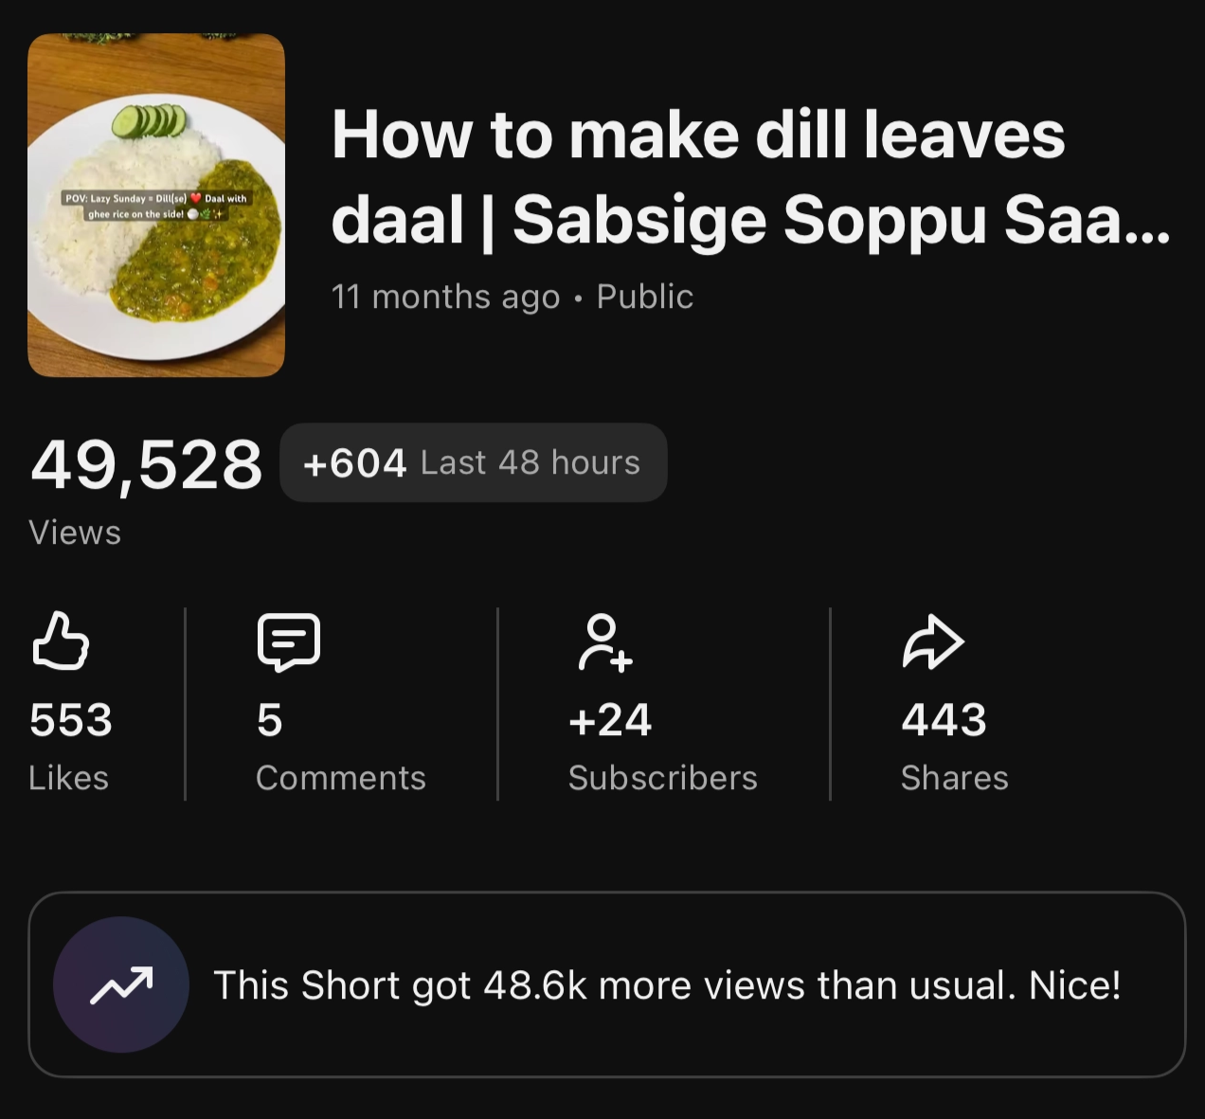Click the 553 likes number
The width and height of the screenshot is (1205, 1119).
(x=71, y=719)
